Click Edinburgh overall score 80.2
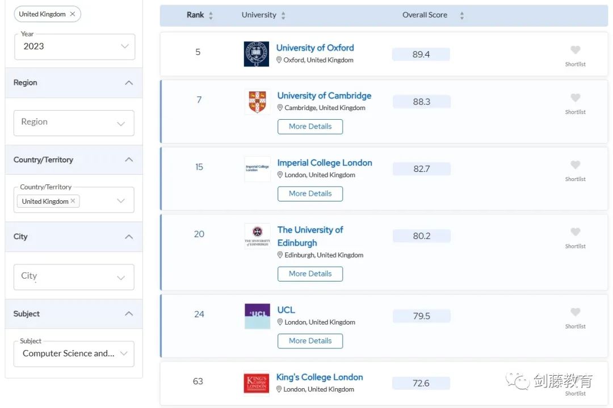 coord(421,236)
